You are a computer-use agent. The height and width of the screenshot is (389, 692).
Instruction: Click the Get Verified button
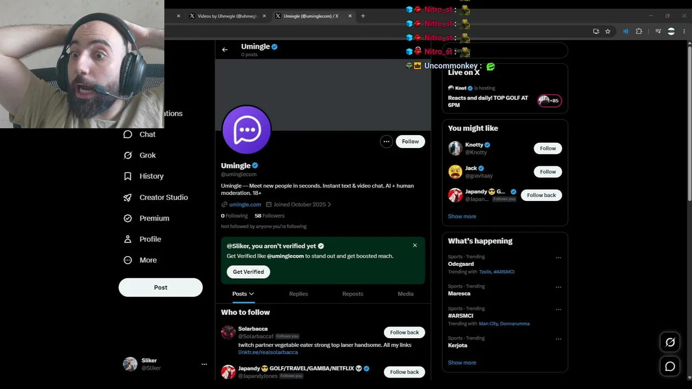[249, 272]
